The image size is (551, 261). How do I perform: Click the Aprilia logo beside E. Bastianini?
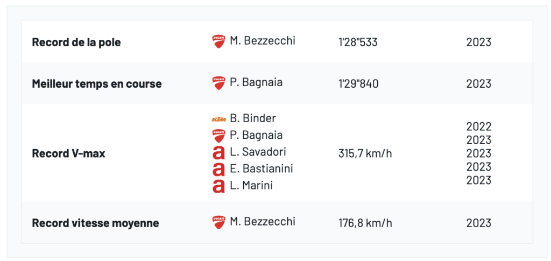coord(218,169)
